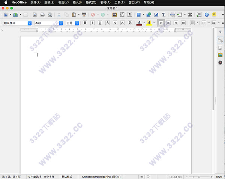The image size is (225, 179).
Task: Click the zoom in plus button
Action: click(x=211, y=177)
